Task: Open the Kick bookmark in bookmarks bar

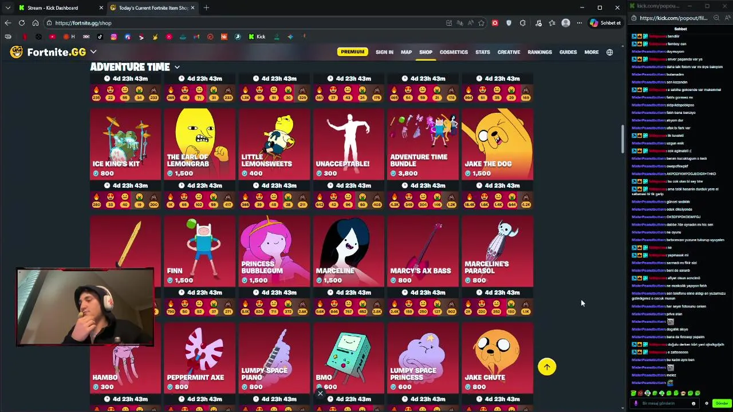Action: click(257, 37)
